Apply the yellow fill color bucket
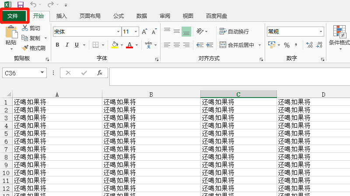Image resolution: width=350 pixels, height=196 pixels. [x=115, y=45]
